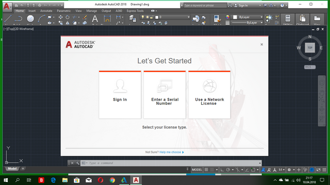Select the Polyline tool

tap(19, 19)
